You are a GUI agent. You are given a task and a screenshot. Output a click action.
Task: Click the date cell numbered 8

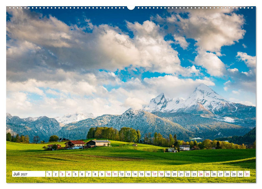tap(95, 174)
